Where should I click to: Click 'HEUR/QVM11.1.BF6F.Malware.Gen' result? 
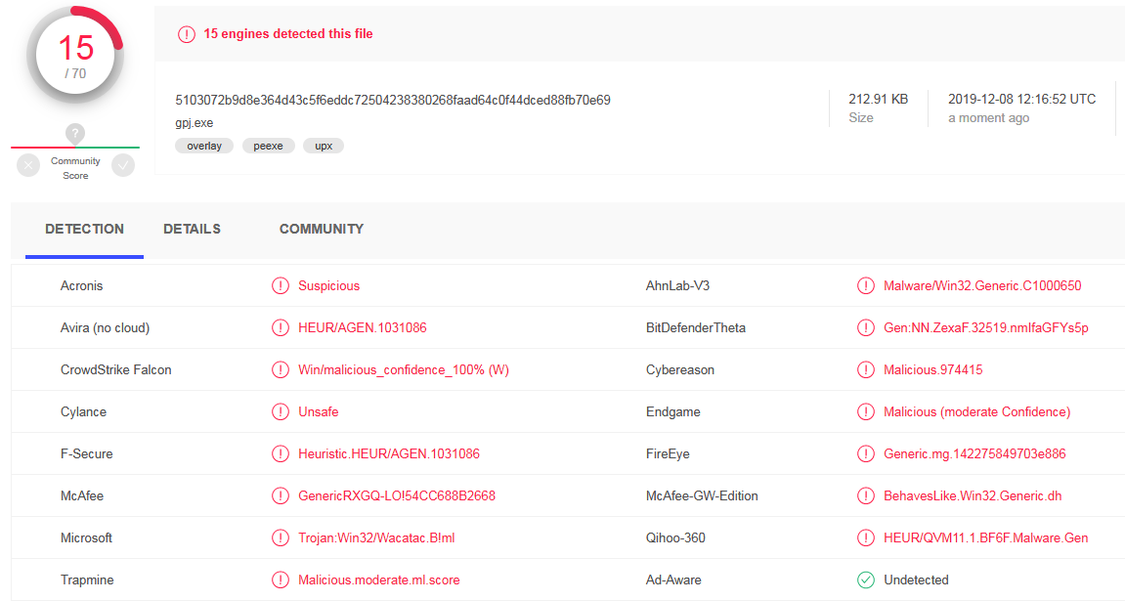[x=986, y=537]
